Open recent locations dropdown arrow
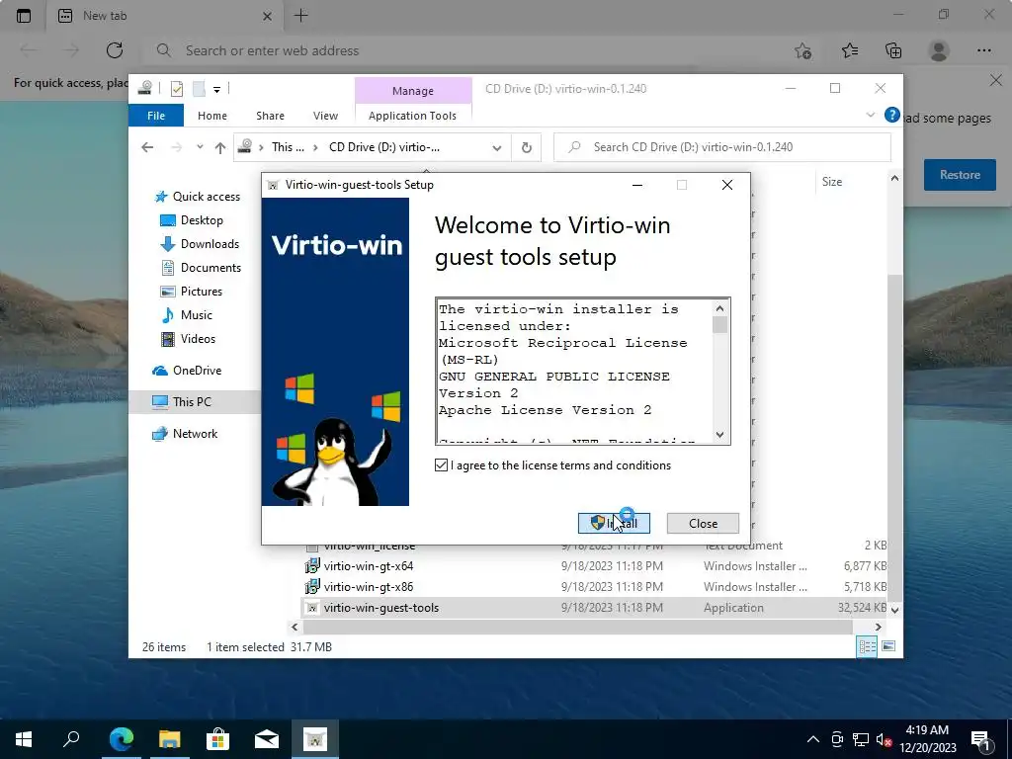Image resolution: width=1012 pixels, height=759 pixels. 200,147
